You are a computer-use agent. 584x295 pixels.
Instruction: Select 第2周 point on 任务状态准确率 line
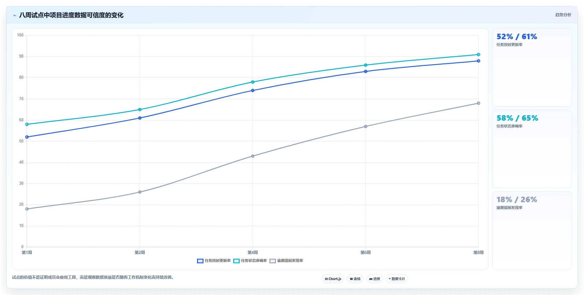(x=140, y=109)
